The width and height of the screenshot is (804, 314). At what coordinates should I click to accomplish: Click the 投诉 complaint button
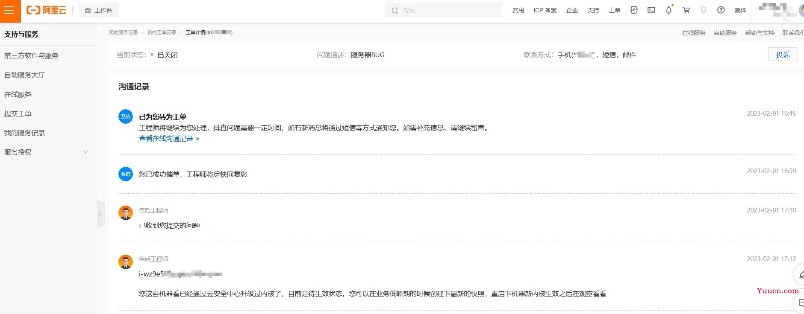[783, 55]
